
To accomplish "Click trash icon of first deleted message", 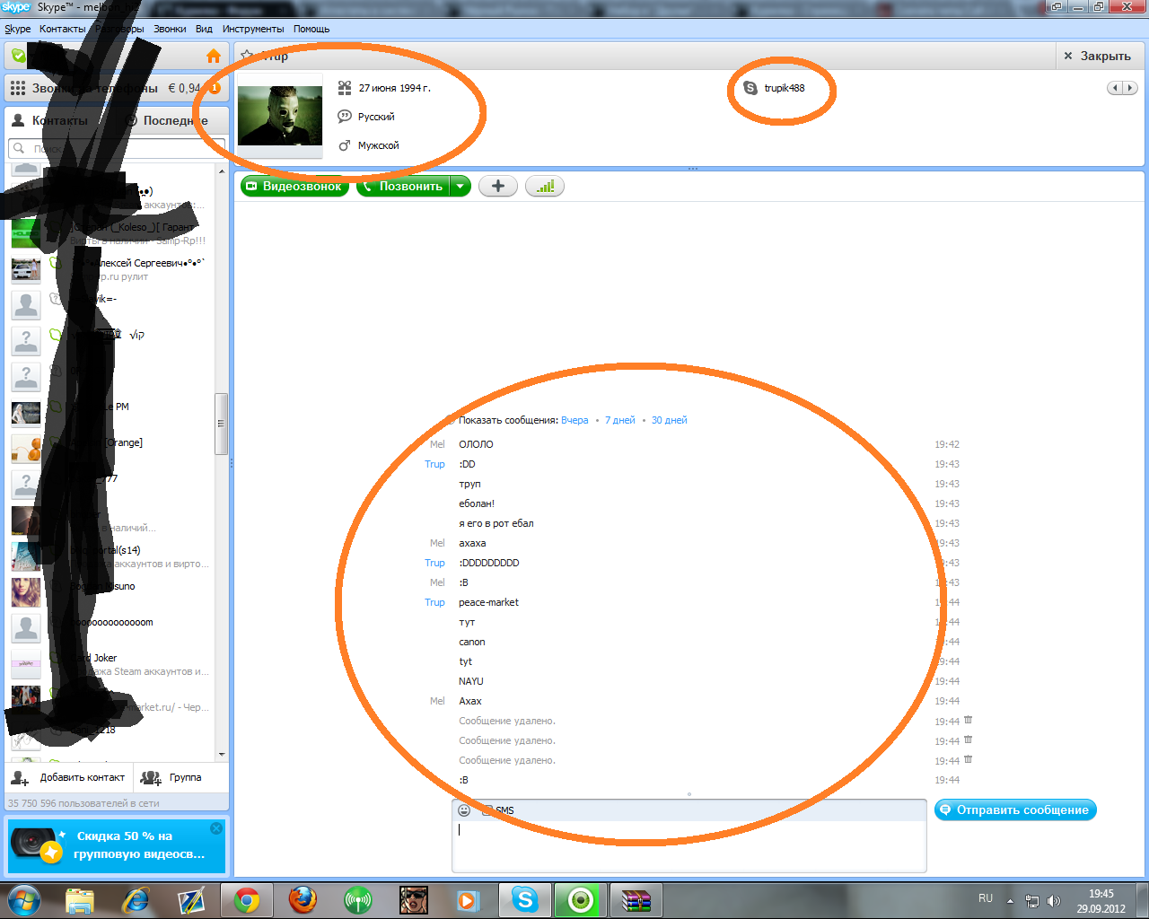I will (969, 721).
